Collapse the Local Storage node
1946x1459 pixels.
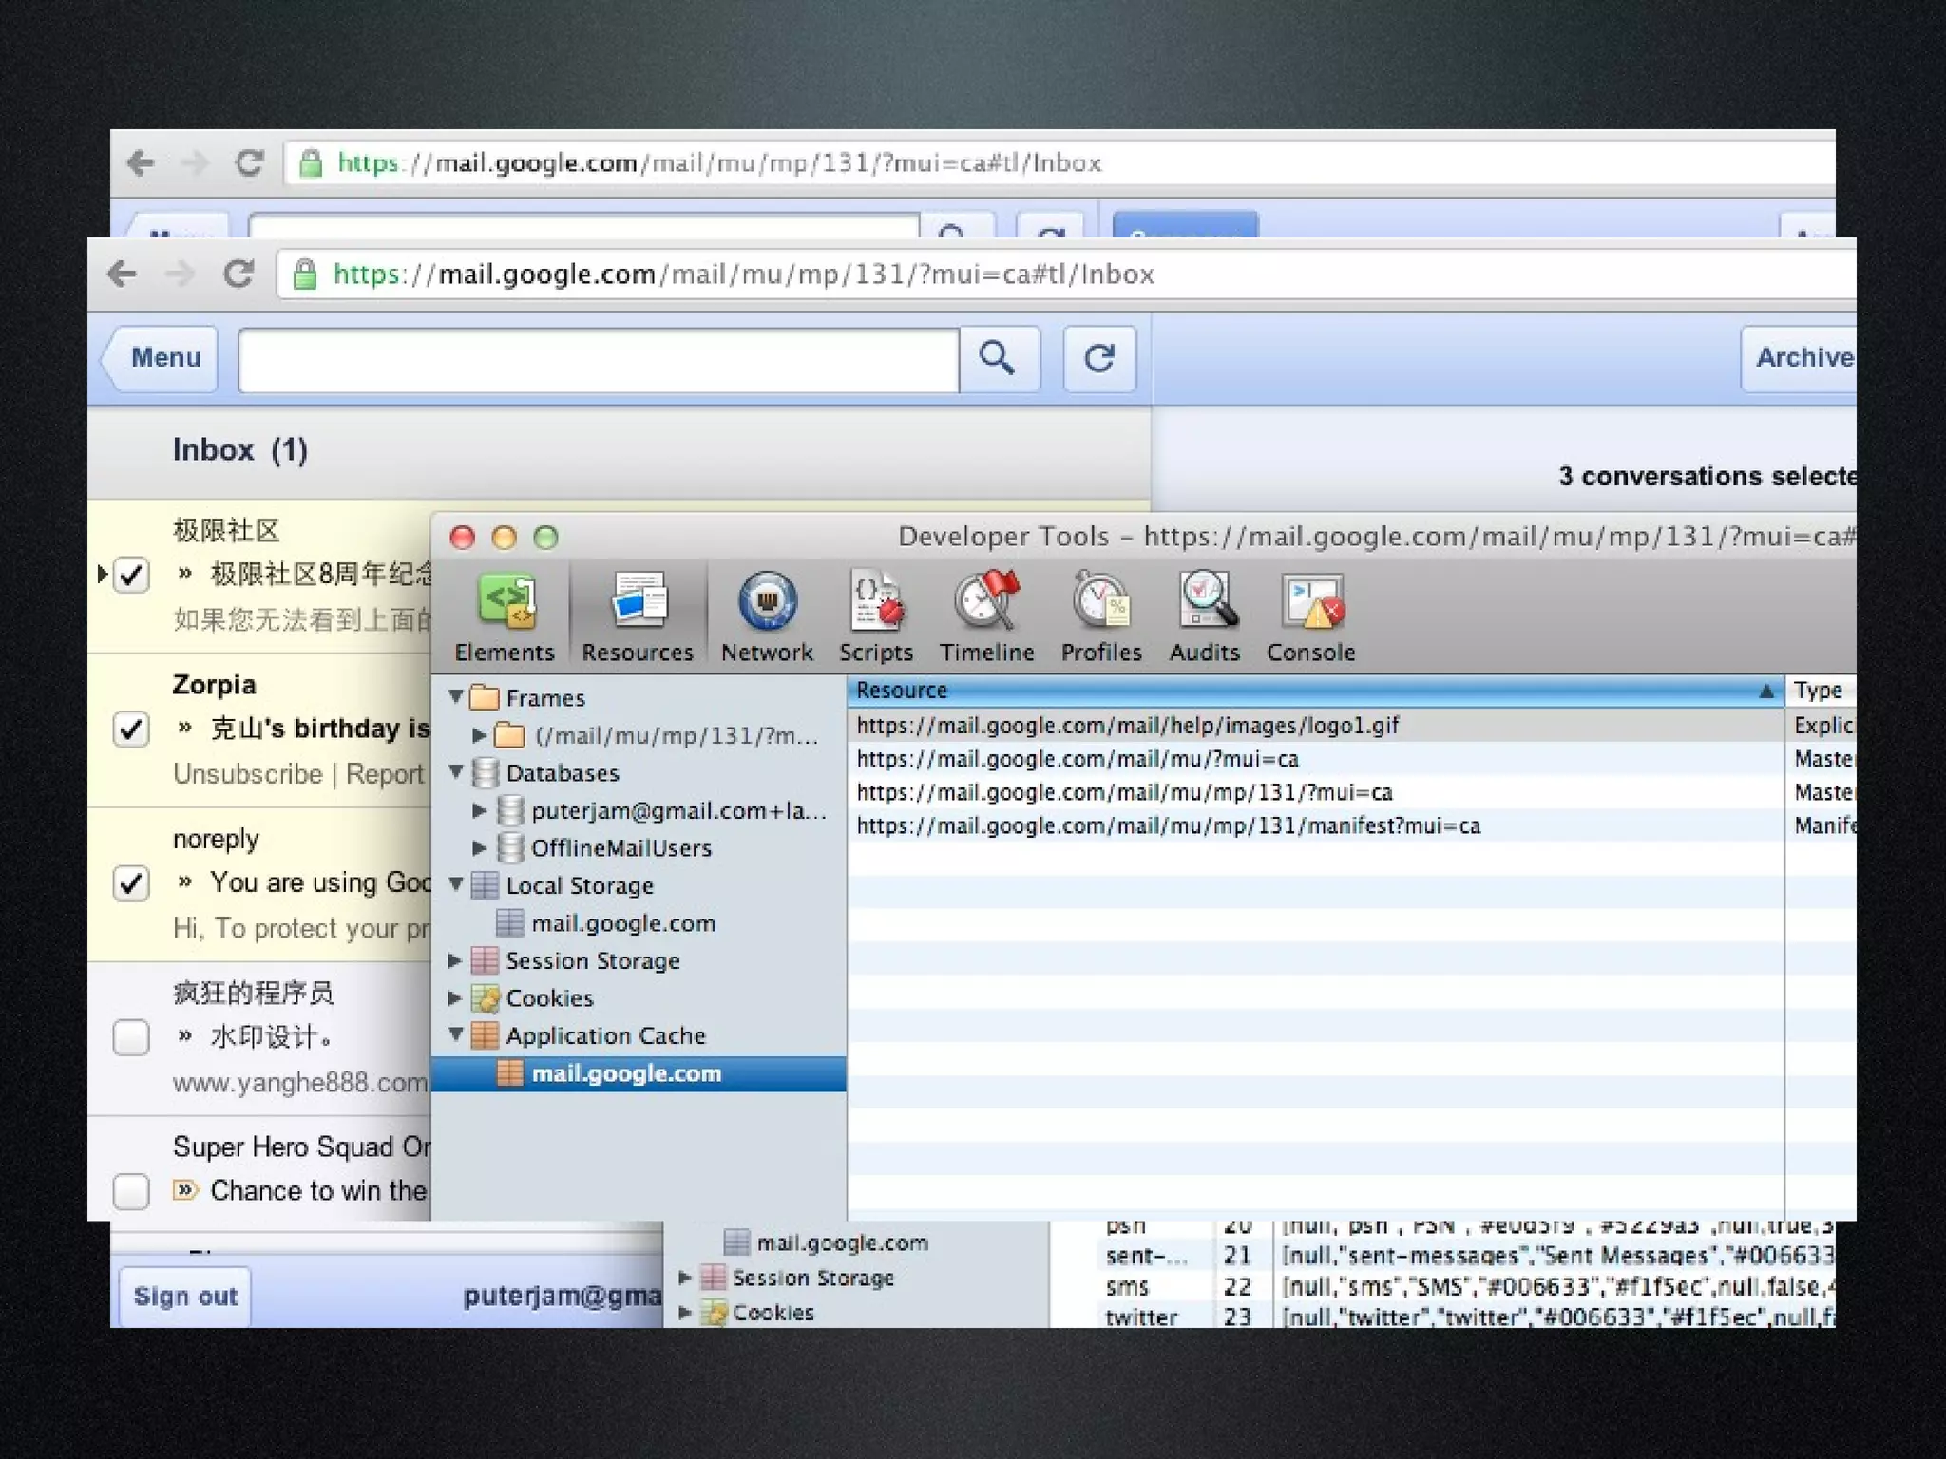(x=456, y=884)
